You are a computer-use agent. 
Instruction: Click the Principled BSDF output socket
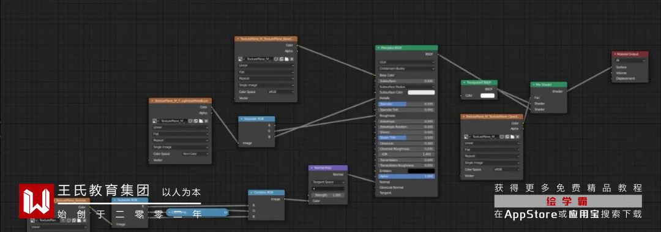tap(438, 54)
